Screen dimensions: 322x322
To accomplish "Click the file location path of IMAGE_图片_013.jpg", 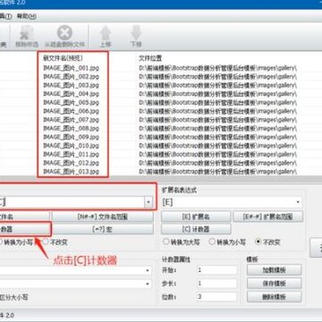I will tap(217, 172).
